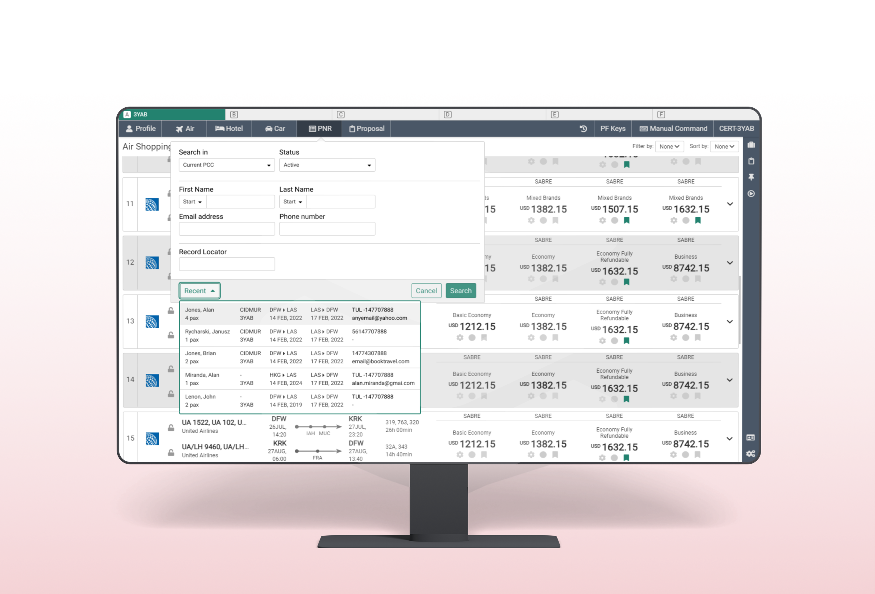Open the Search in Current PCC dropdown
Screen dimensions: 875x594
click(227, 165)
